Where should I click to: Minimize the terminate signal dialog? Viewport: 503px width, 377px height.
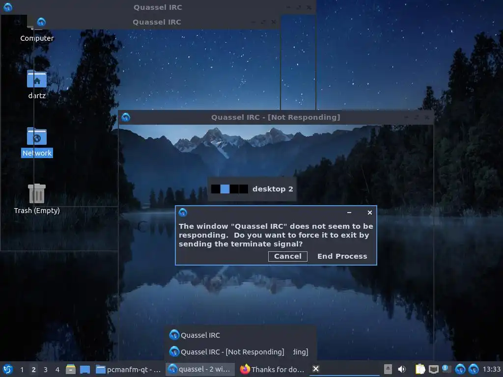[x=349, y=213]
